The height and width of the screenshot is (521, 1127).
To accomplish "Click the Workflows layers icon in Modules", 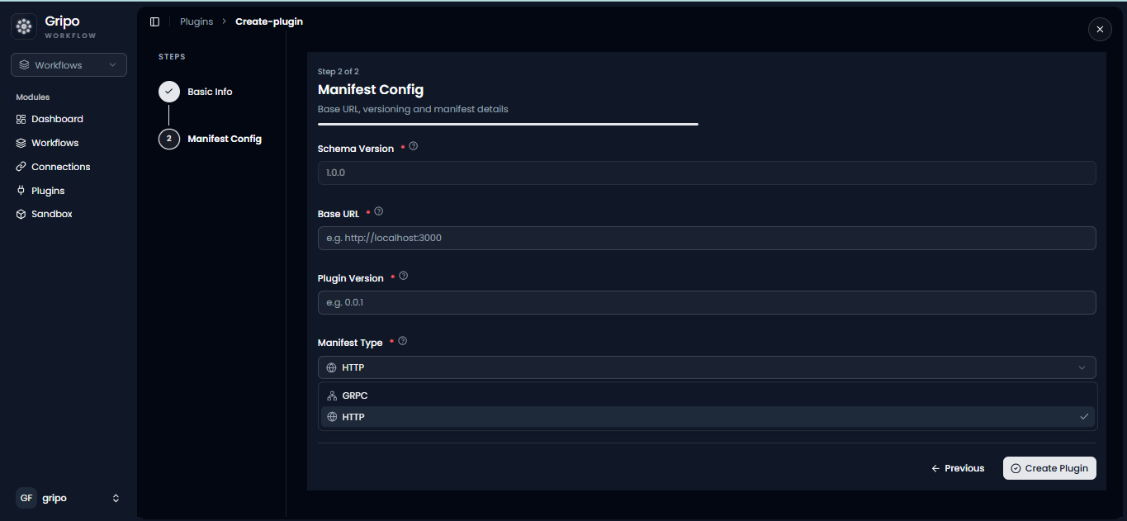I will pos(21,143).
